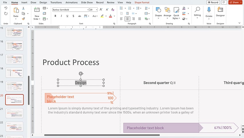Click the Undo arrow
Viewport: 244px width, 138px height.
(6, 8)
